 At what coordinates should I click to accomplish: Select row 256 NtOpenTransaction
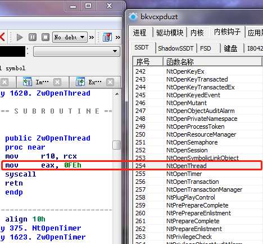198,182
